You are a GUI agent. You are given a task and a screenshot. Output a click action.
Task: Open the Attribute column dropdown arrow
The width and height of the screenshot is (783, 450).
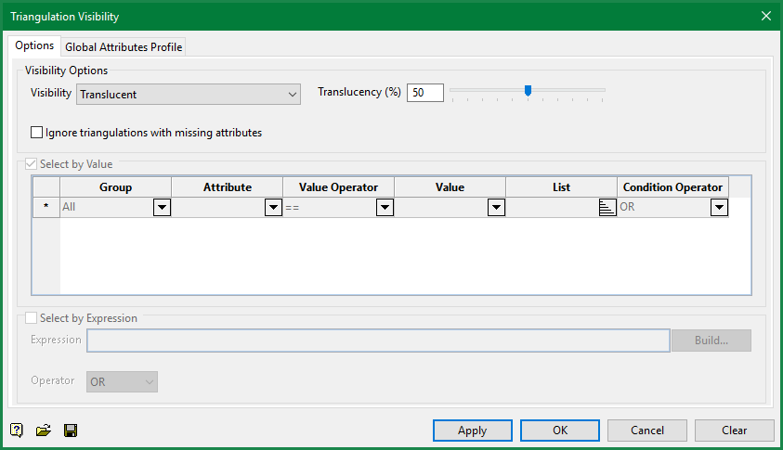click(273, 208)
